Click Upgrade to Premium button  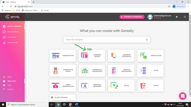pos(132,17)
